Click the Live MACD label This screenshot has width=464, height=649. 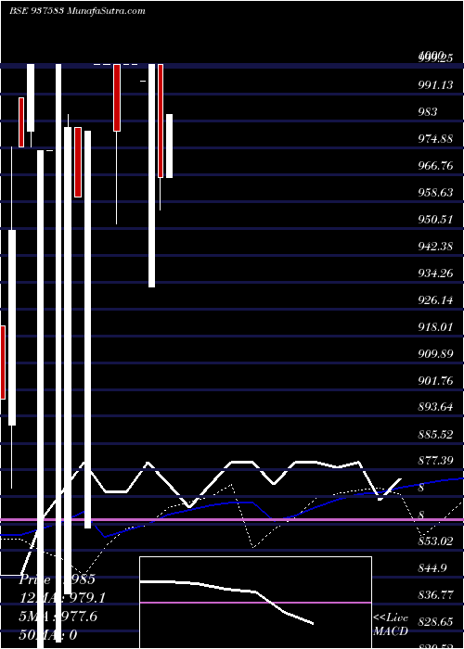(391, 625)
